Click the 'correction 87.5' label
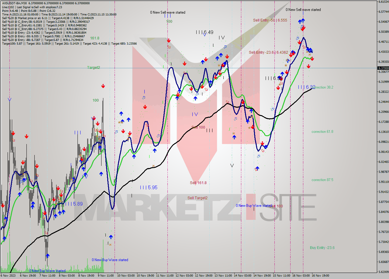Image resolution: width=389 pixels, height=279 pixels. point(322,180)
